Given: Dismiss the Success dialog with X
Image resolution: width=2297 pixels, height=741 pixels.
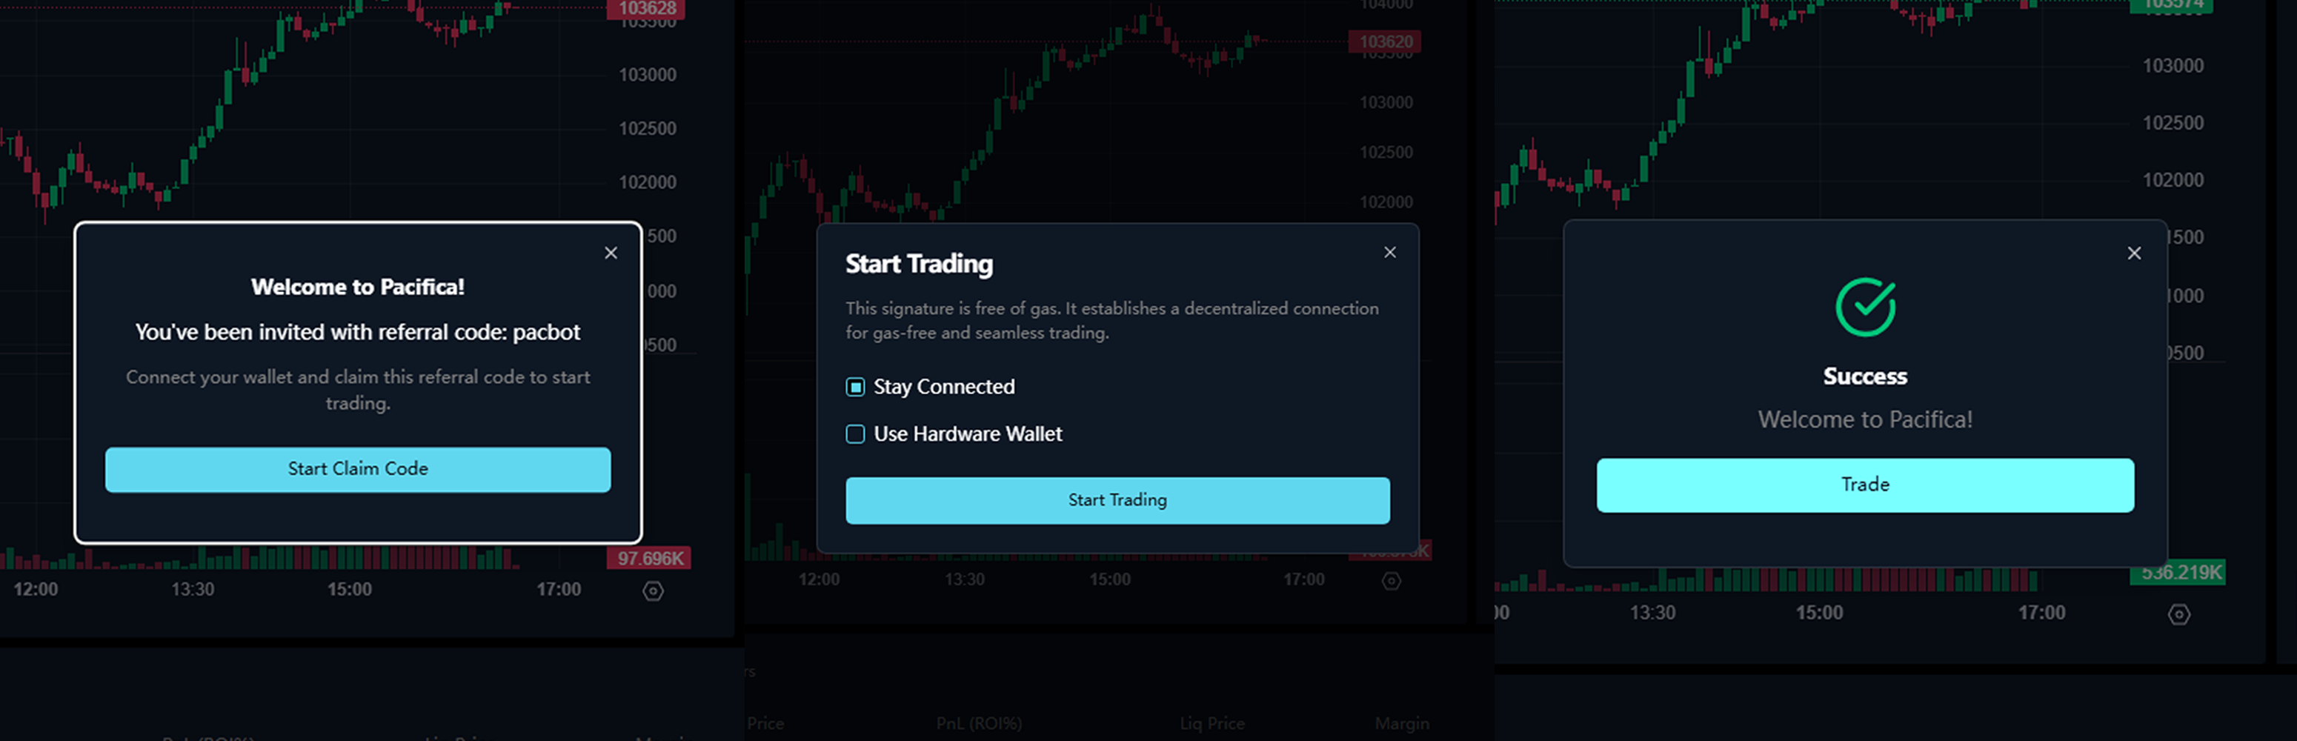Looking at the screenshot, I should (x=2134, y=253).
